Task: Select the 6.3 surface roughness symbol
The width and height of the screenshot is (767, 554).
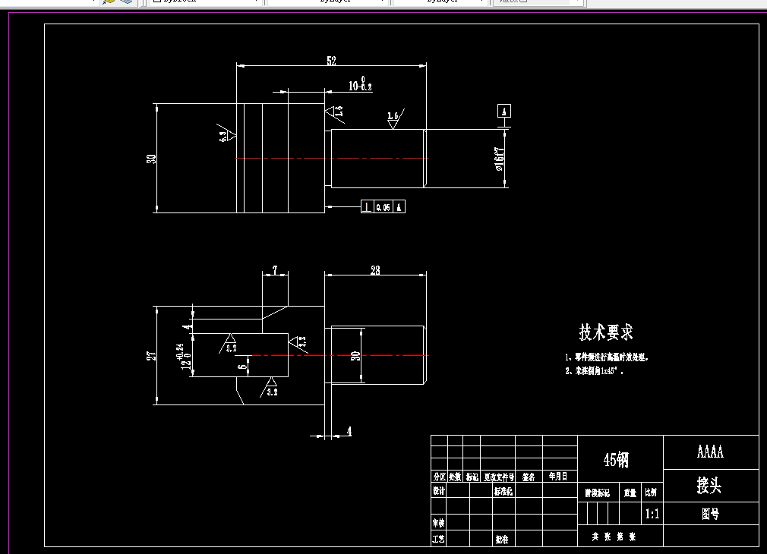Action: [x=227, y=135]
